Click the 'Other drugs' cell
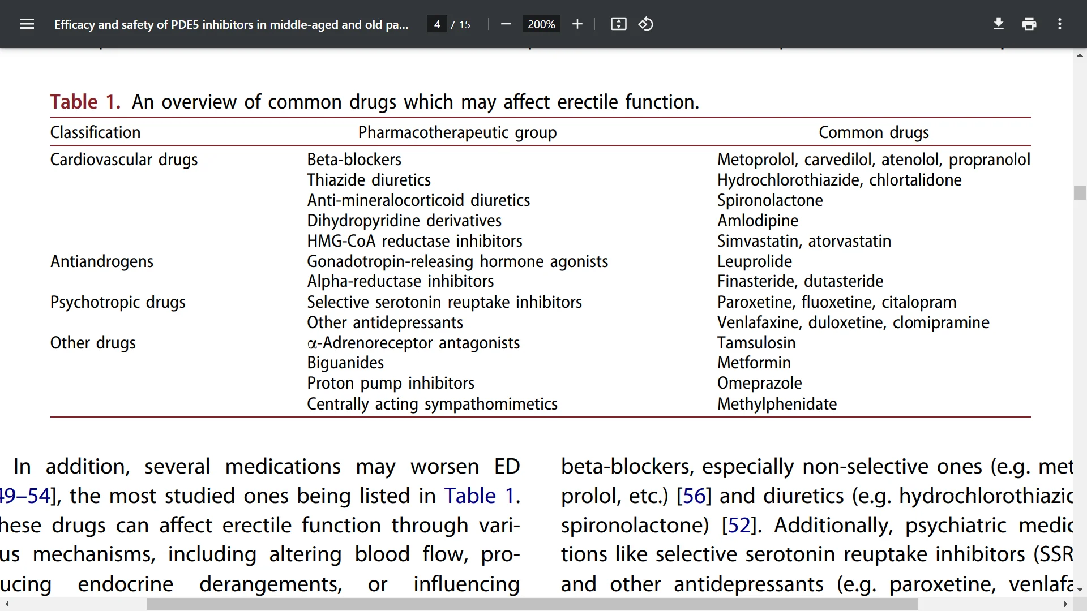Viewport: 1087px width, 611px height. pyautogui.click(x=93, y=343)
